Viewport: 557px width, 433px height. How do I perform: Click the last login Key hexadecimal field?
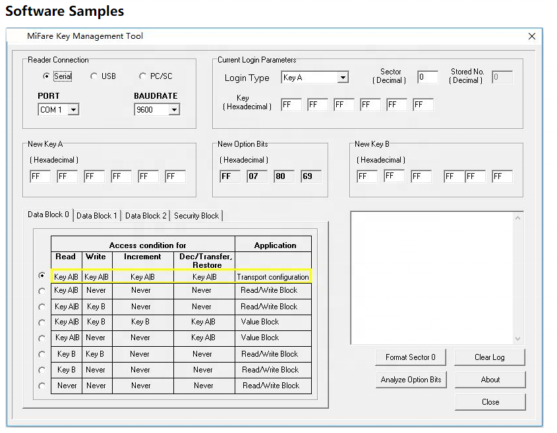point(423,105)
